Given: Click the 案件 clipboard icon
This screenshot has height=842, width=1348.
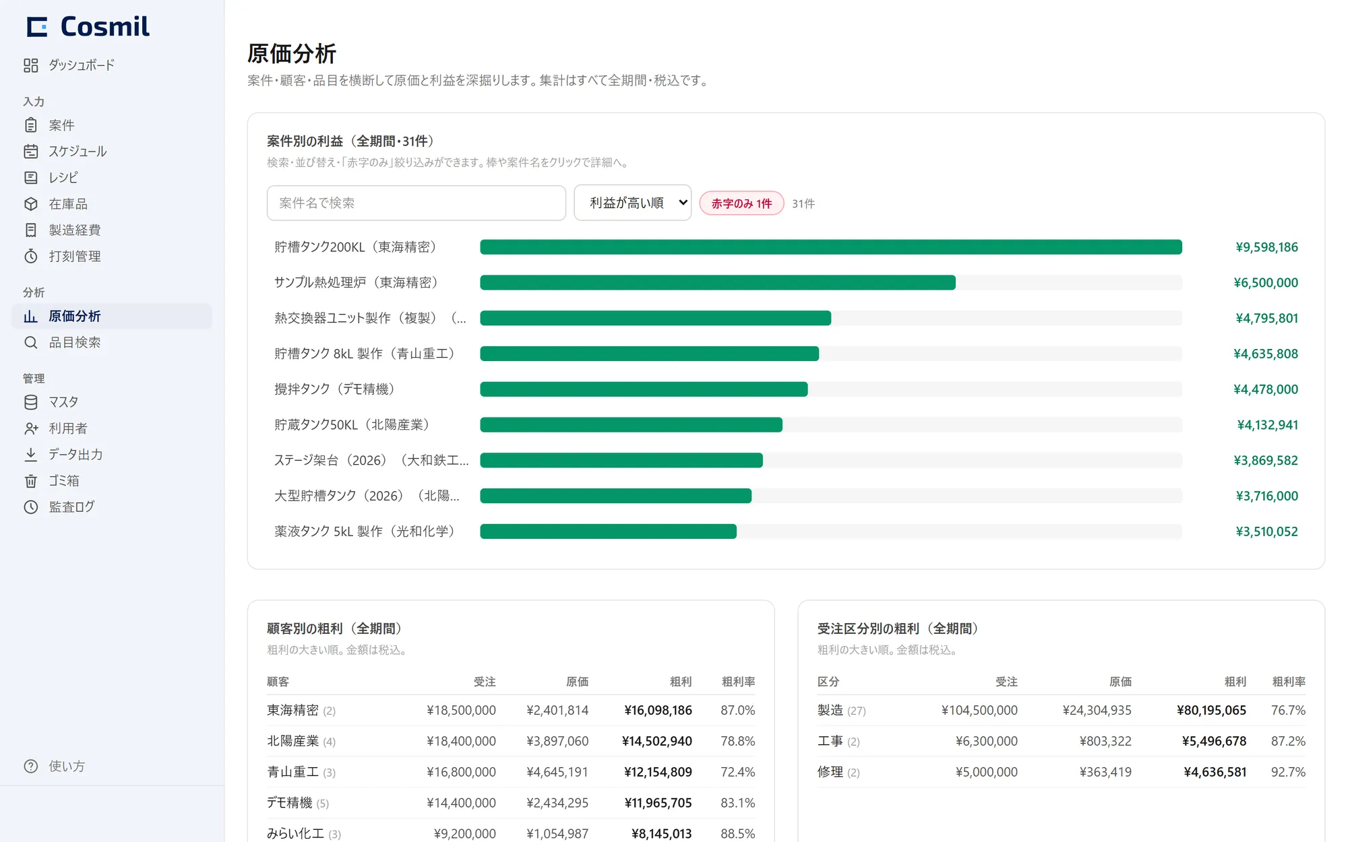Looking at the screenshot, I should [x=31, y=125].
